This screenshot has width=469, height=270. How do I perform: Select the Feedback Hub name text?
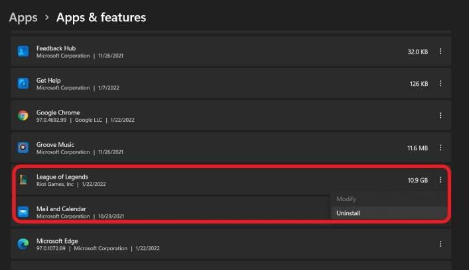tap(56, 48)
